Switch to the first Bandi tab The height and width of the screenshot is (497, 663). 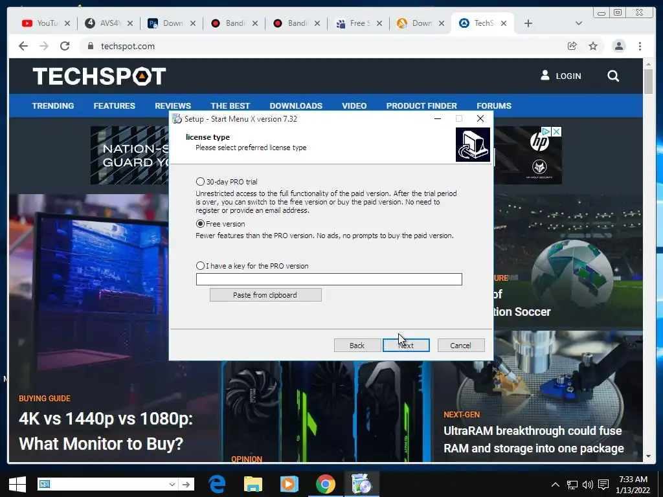[x=229, y=23]
